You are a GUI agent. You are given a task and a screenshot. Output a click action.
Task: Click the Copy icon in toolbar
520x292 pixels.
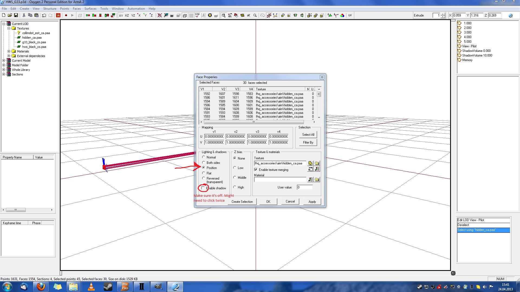point(30,15)
